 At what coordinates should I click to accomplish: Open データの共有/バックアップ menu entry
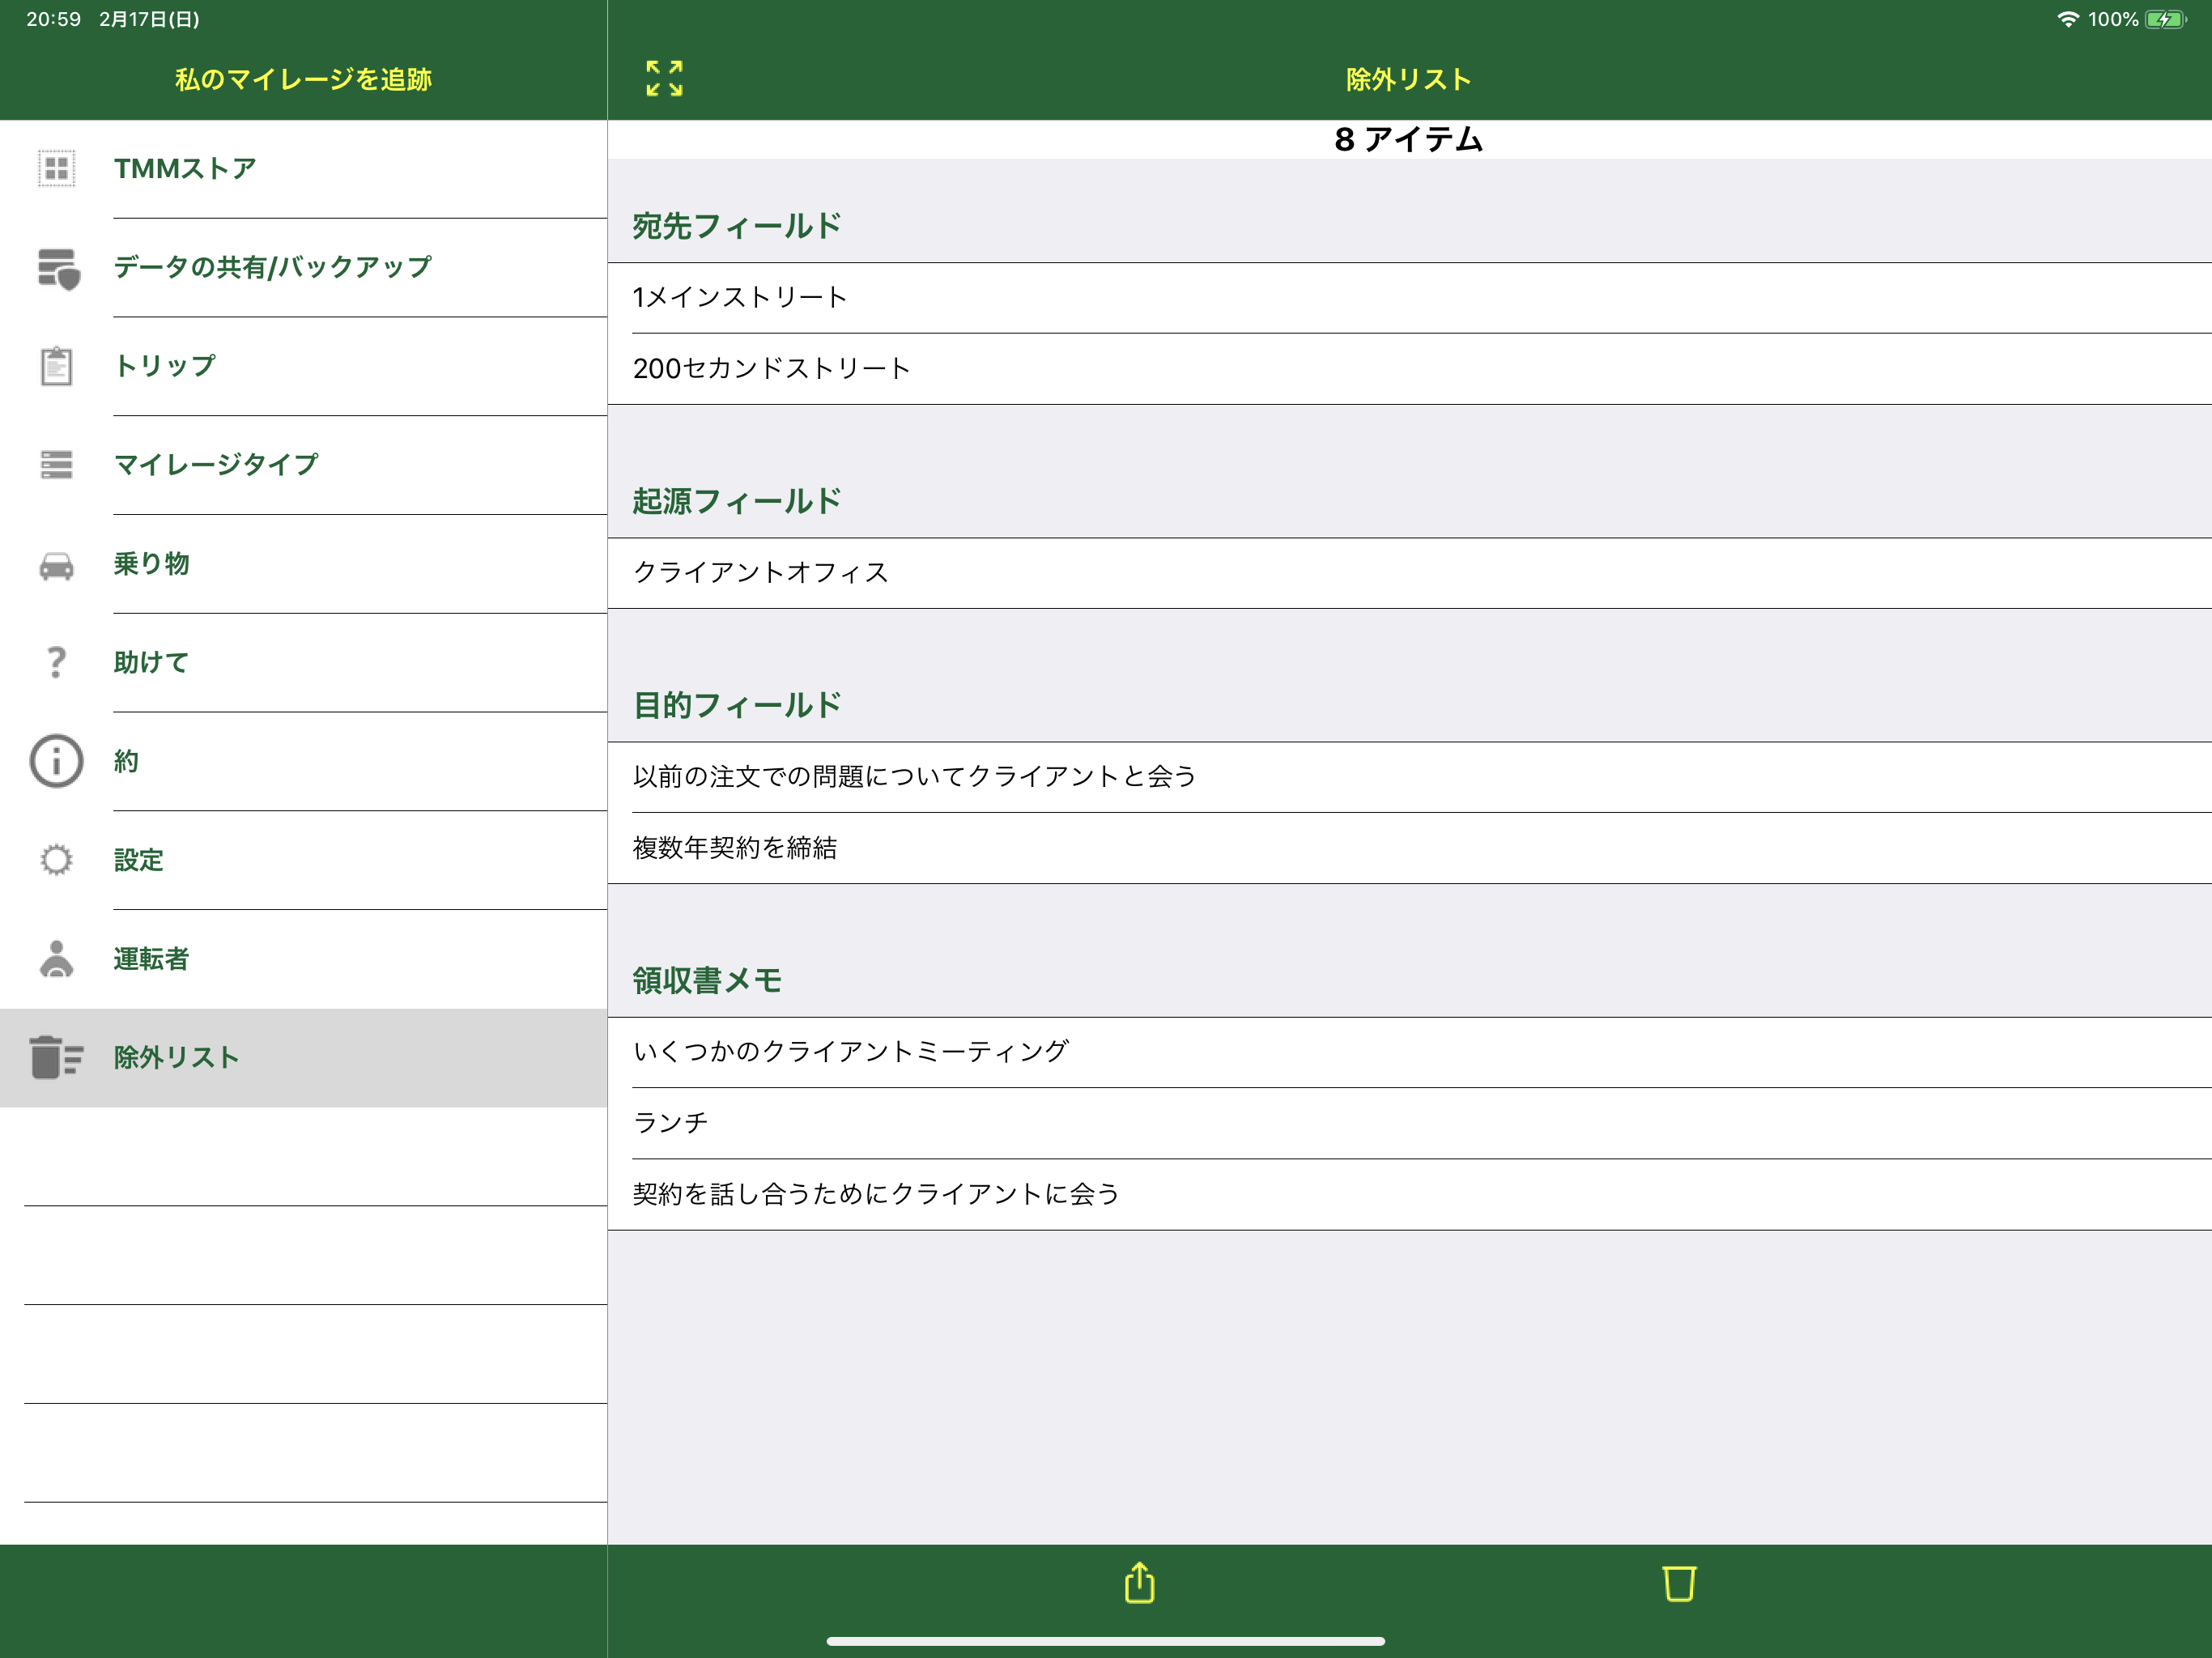click(272, 267)
